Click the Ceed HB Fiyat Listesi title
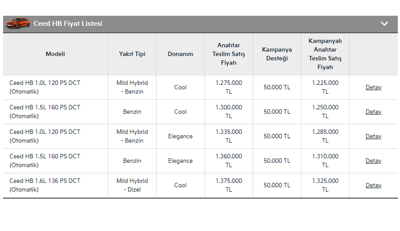The image size is (400, 231). pos(68,24)
